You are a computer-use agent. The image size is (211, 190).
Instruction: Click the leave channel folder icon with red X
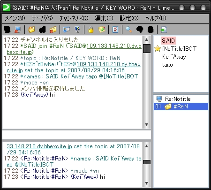pyautogui.click(x=53, y=30)
